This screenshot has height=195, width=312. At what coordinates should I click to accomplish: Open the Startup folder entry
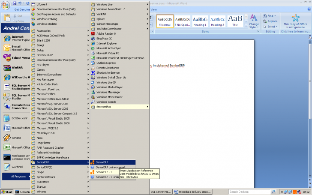[x=60, y=187]
